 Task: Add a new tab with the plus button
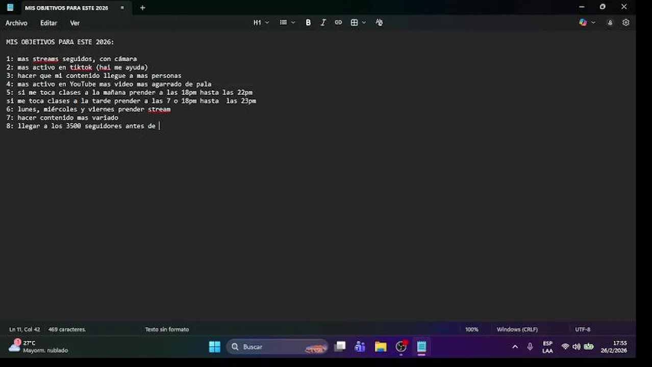[142, 8]
